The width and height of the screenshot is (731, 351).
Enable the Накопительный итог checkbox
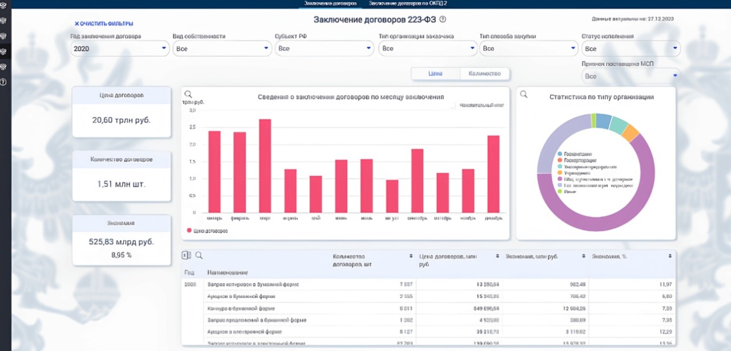453,106
